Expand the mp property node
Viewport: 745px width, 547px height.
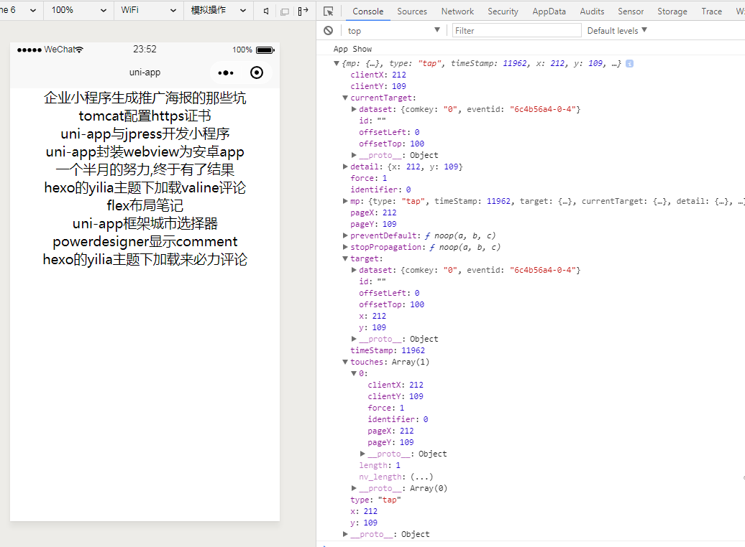[x=345, y=201]
